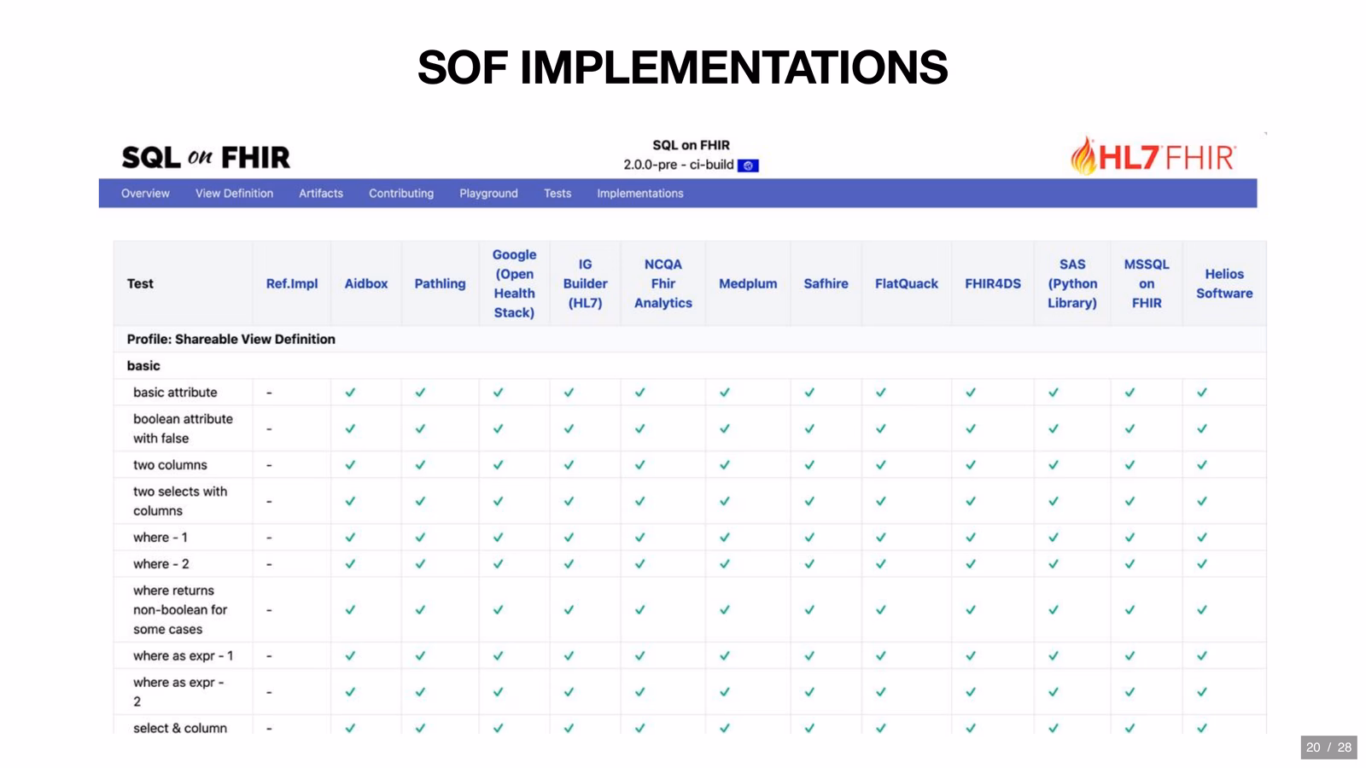Viewport: 1366px width, 768px height.
Task: Click 'Profile: Shareable View Definition' row
Action: coord(690,339)
